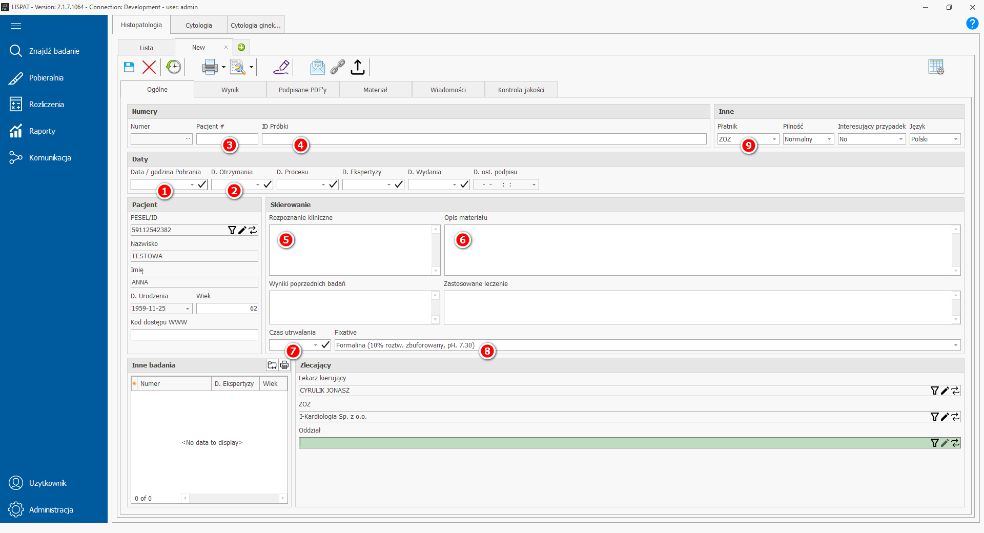The height and width of the screenshot is (533, 984).
Task: Click the blue floppy disk save icon
Action: click(129, 67)
